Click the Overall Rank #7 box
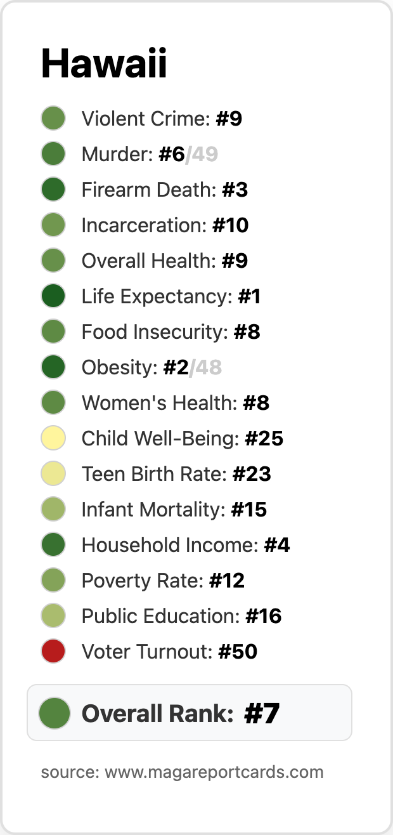 point(190,713)
